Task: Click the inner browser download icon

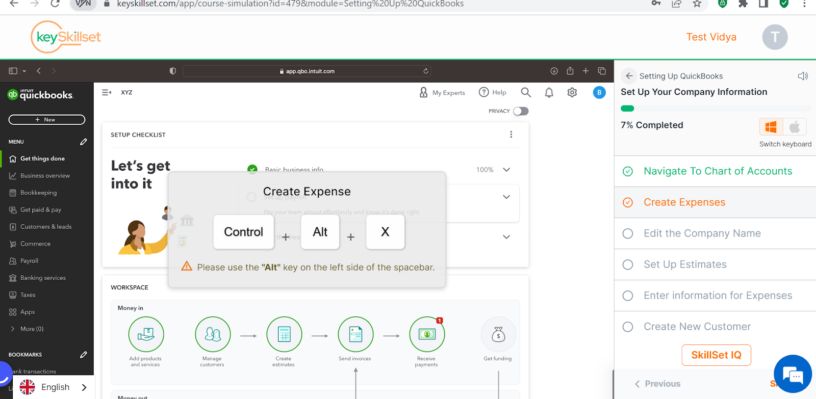Action: (554, 71)
